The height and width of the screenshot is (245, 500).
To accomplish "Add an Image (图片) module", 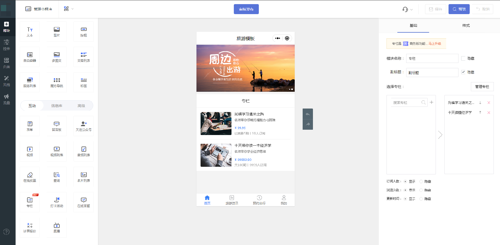I will coord(57,32).
